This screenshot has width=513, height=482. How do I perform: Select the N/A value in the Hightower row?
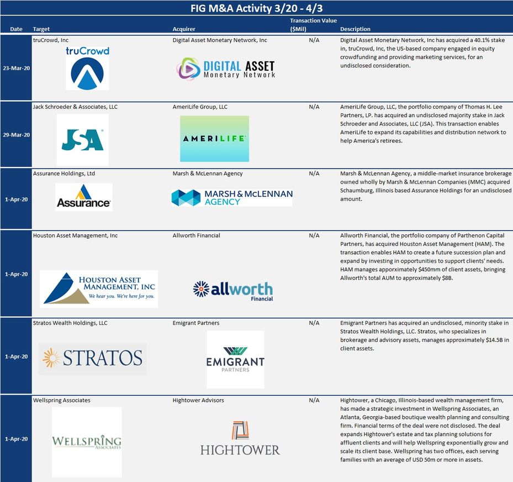(314, 400)
